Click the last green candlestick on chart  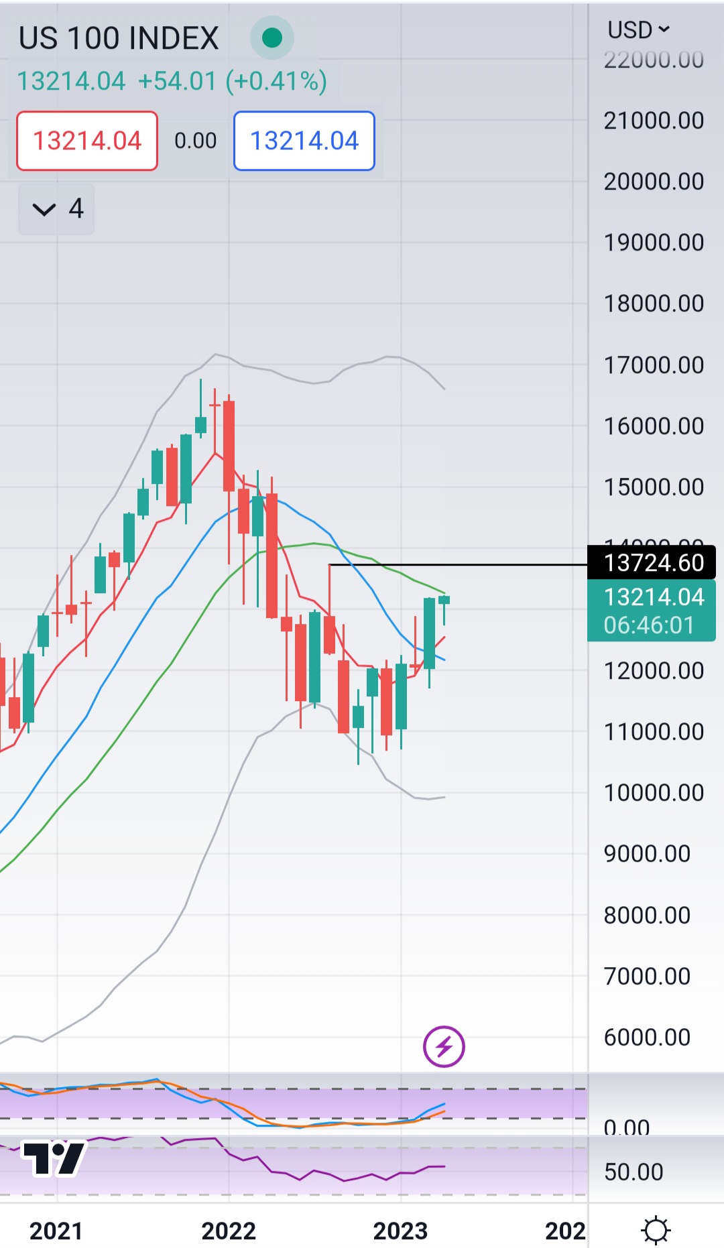(444, 601)
